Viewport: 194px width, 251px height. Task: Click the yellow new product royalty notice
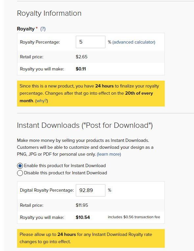91,93
